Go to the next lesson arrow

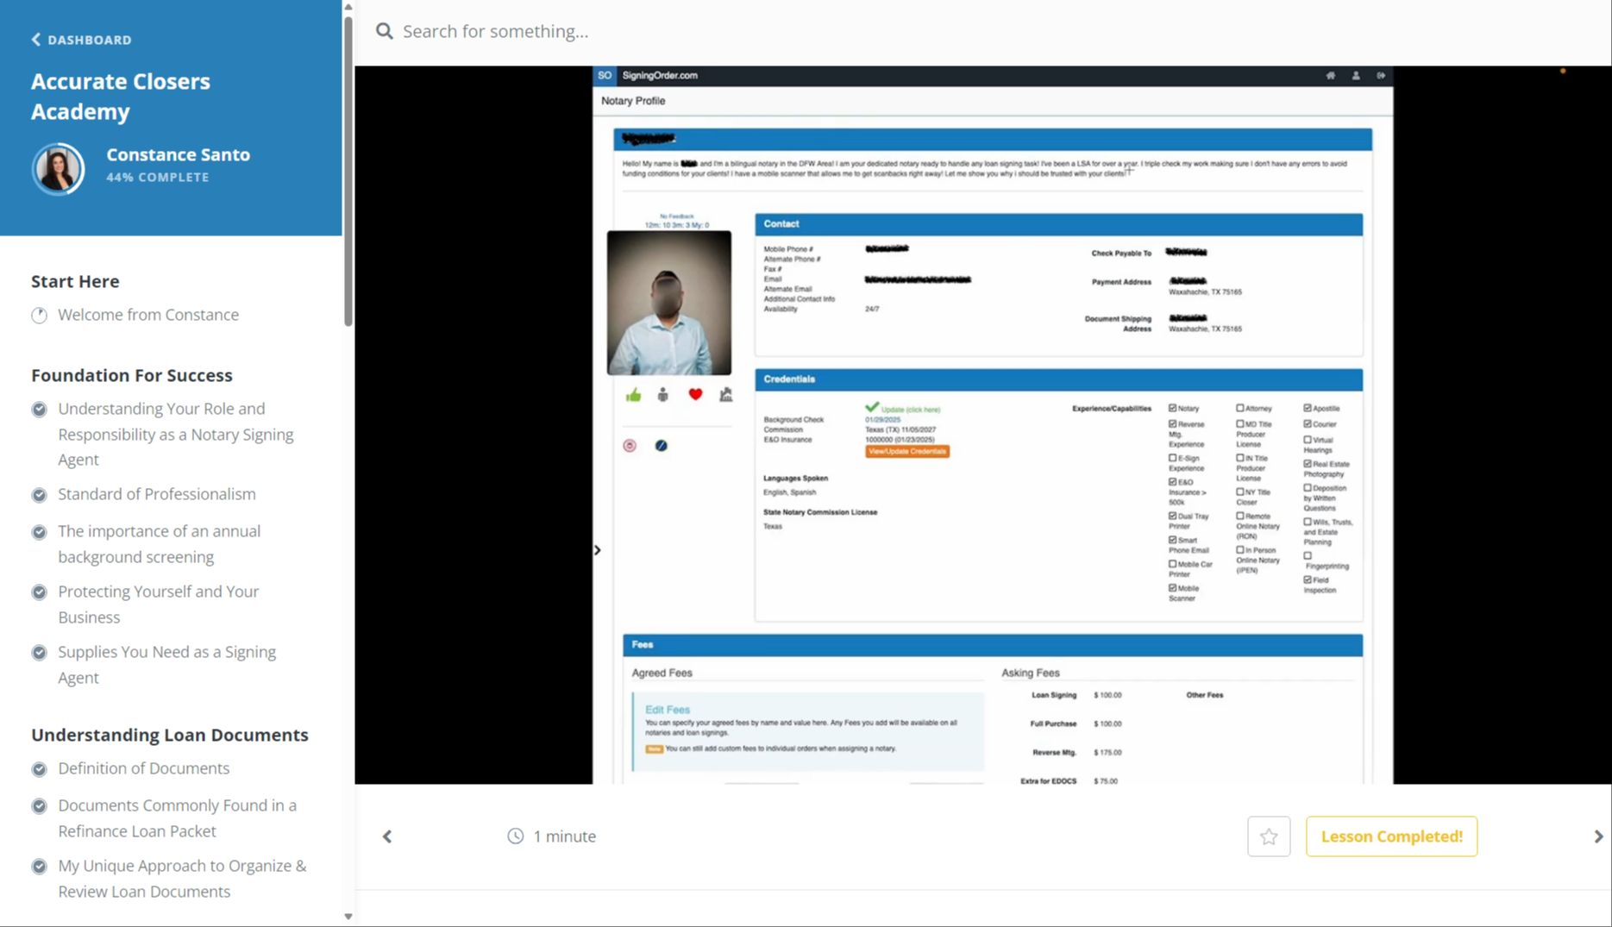(1598, 836)
